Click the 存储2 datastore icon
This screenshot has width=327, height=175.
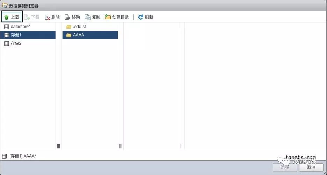click(x=7, y=43)
